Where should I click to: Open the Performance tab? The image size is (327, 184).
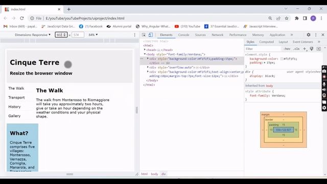pyautogui.click(x=238, y=35)
